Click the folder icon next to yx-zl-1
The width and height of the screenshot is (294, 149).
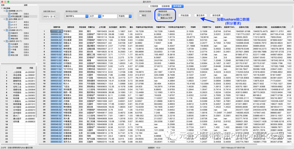coord(9,22)
